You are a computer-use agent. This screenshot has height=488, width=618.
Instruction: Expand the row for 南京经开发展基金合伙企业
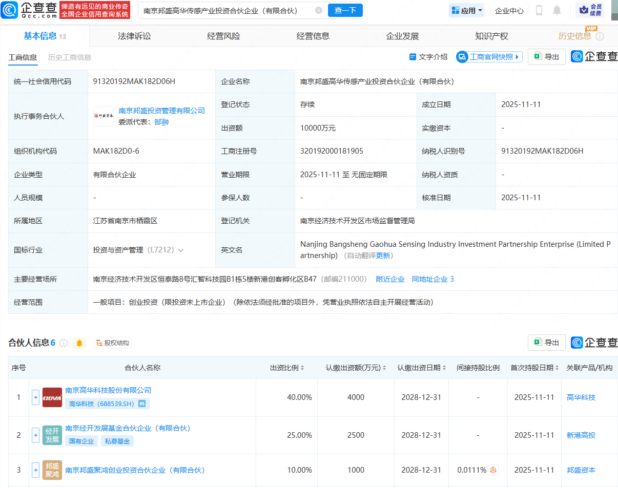click(x=35, y=435)
